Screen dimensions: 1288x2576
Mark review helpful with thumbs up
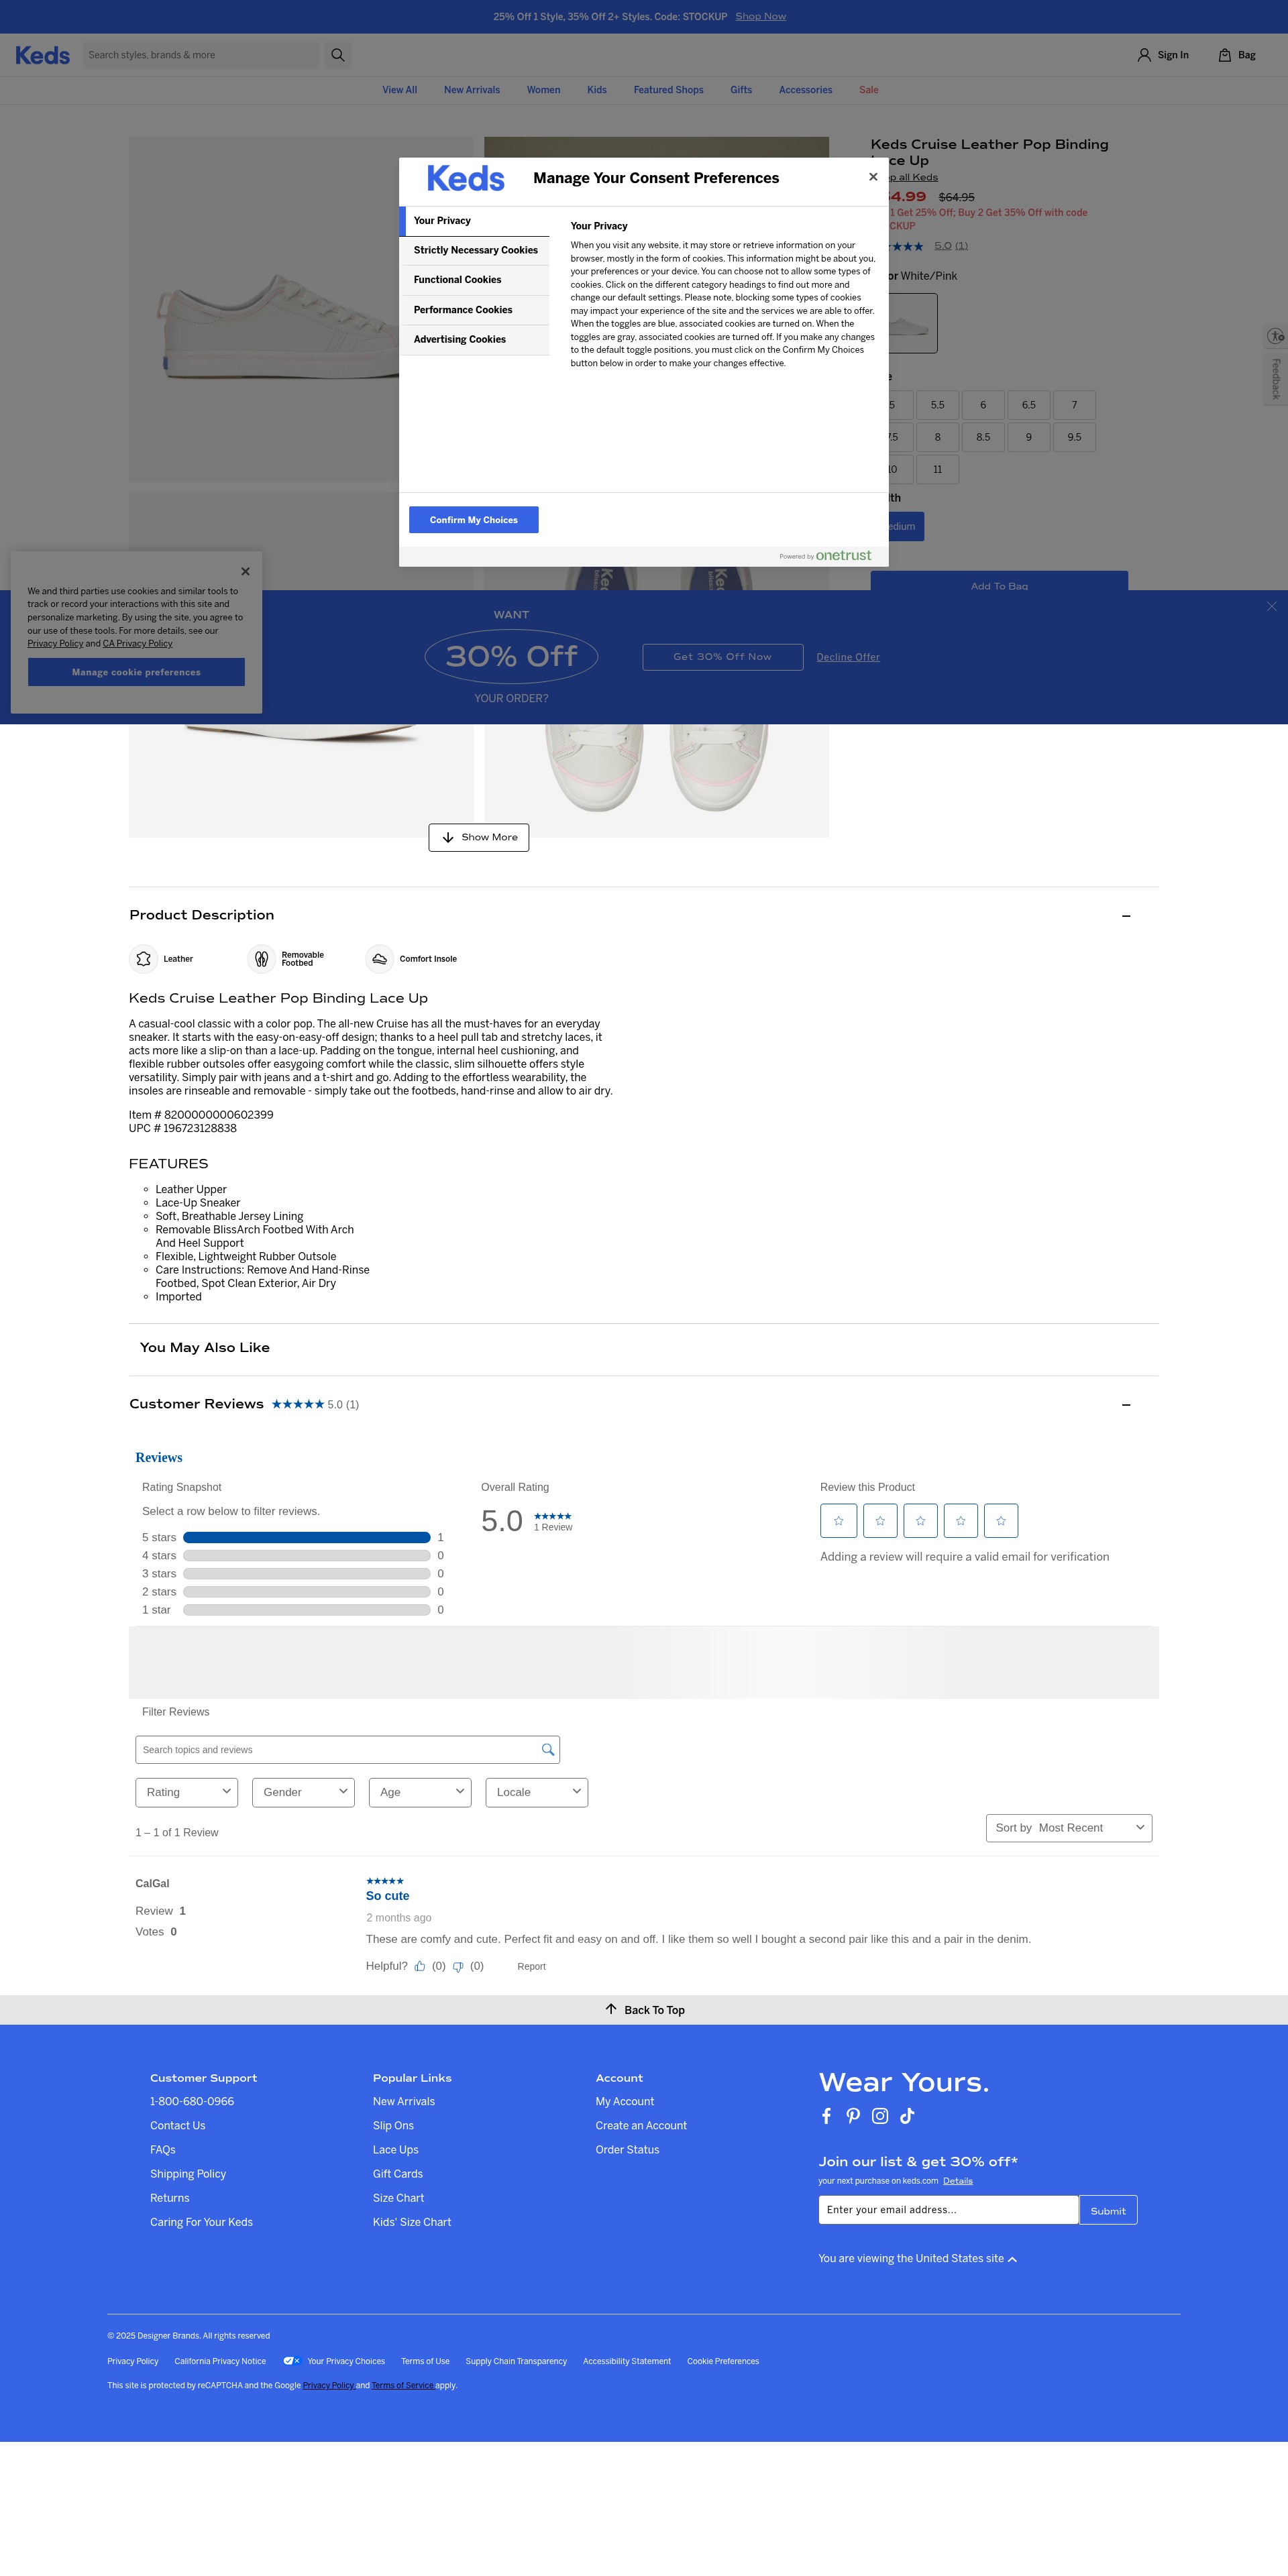[x=420, y=1966]
